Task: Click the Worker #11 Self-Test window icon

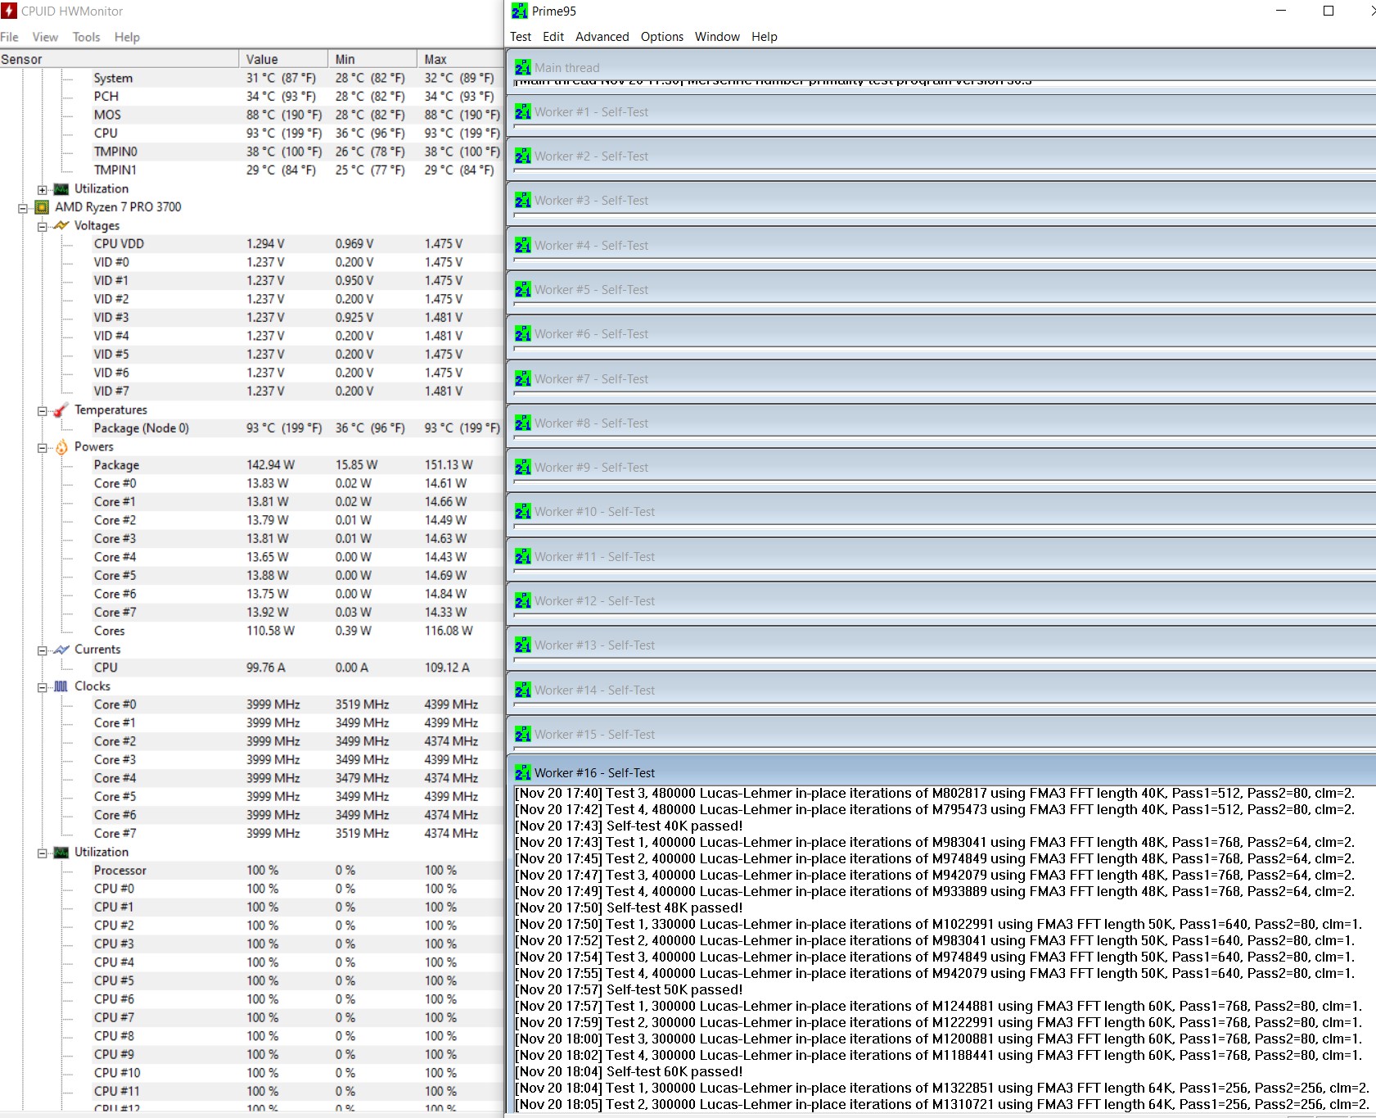Action: click(x=523, y=556)
